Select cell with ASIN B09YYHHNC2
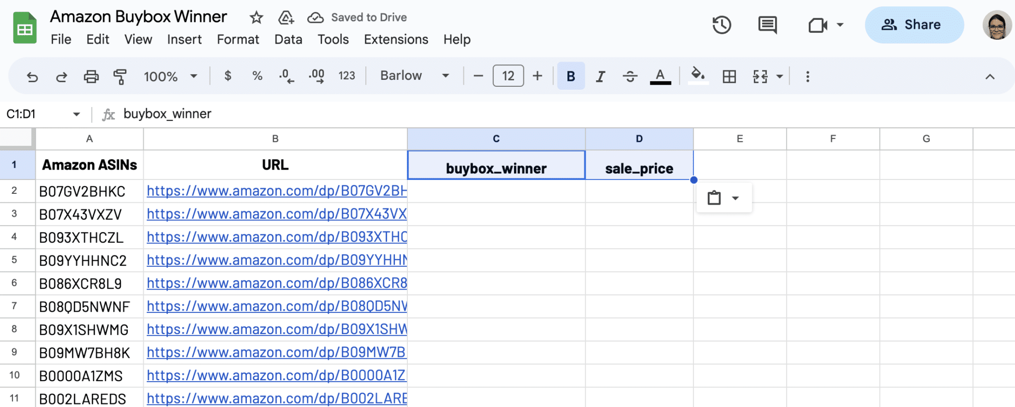Screen dimensions: 1015x407 click(89, 260)
